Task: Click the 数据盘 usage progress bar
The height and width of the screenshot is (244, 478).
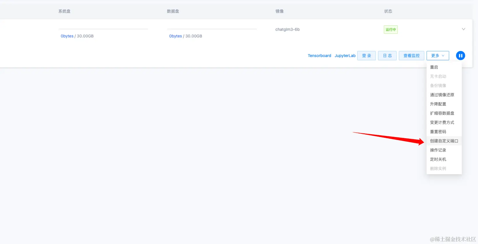Action: [x=212, y=29]
